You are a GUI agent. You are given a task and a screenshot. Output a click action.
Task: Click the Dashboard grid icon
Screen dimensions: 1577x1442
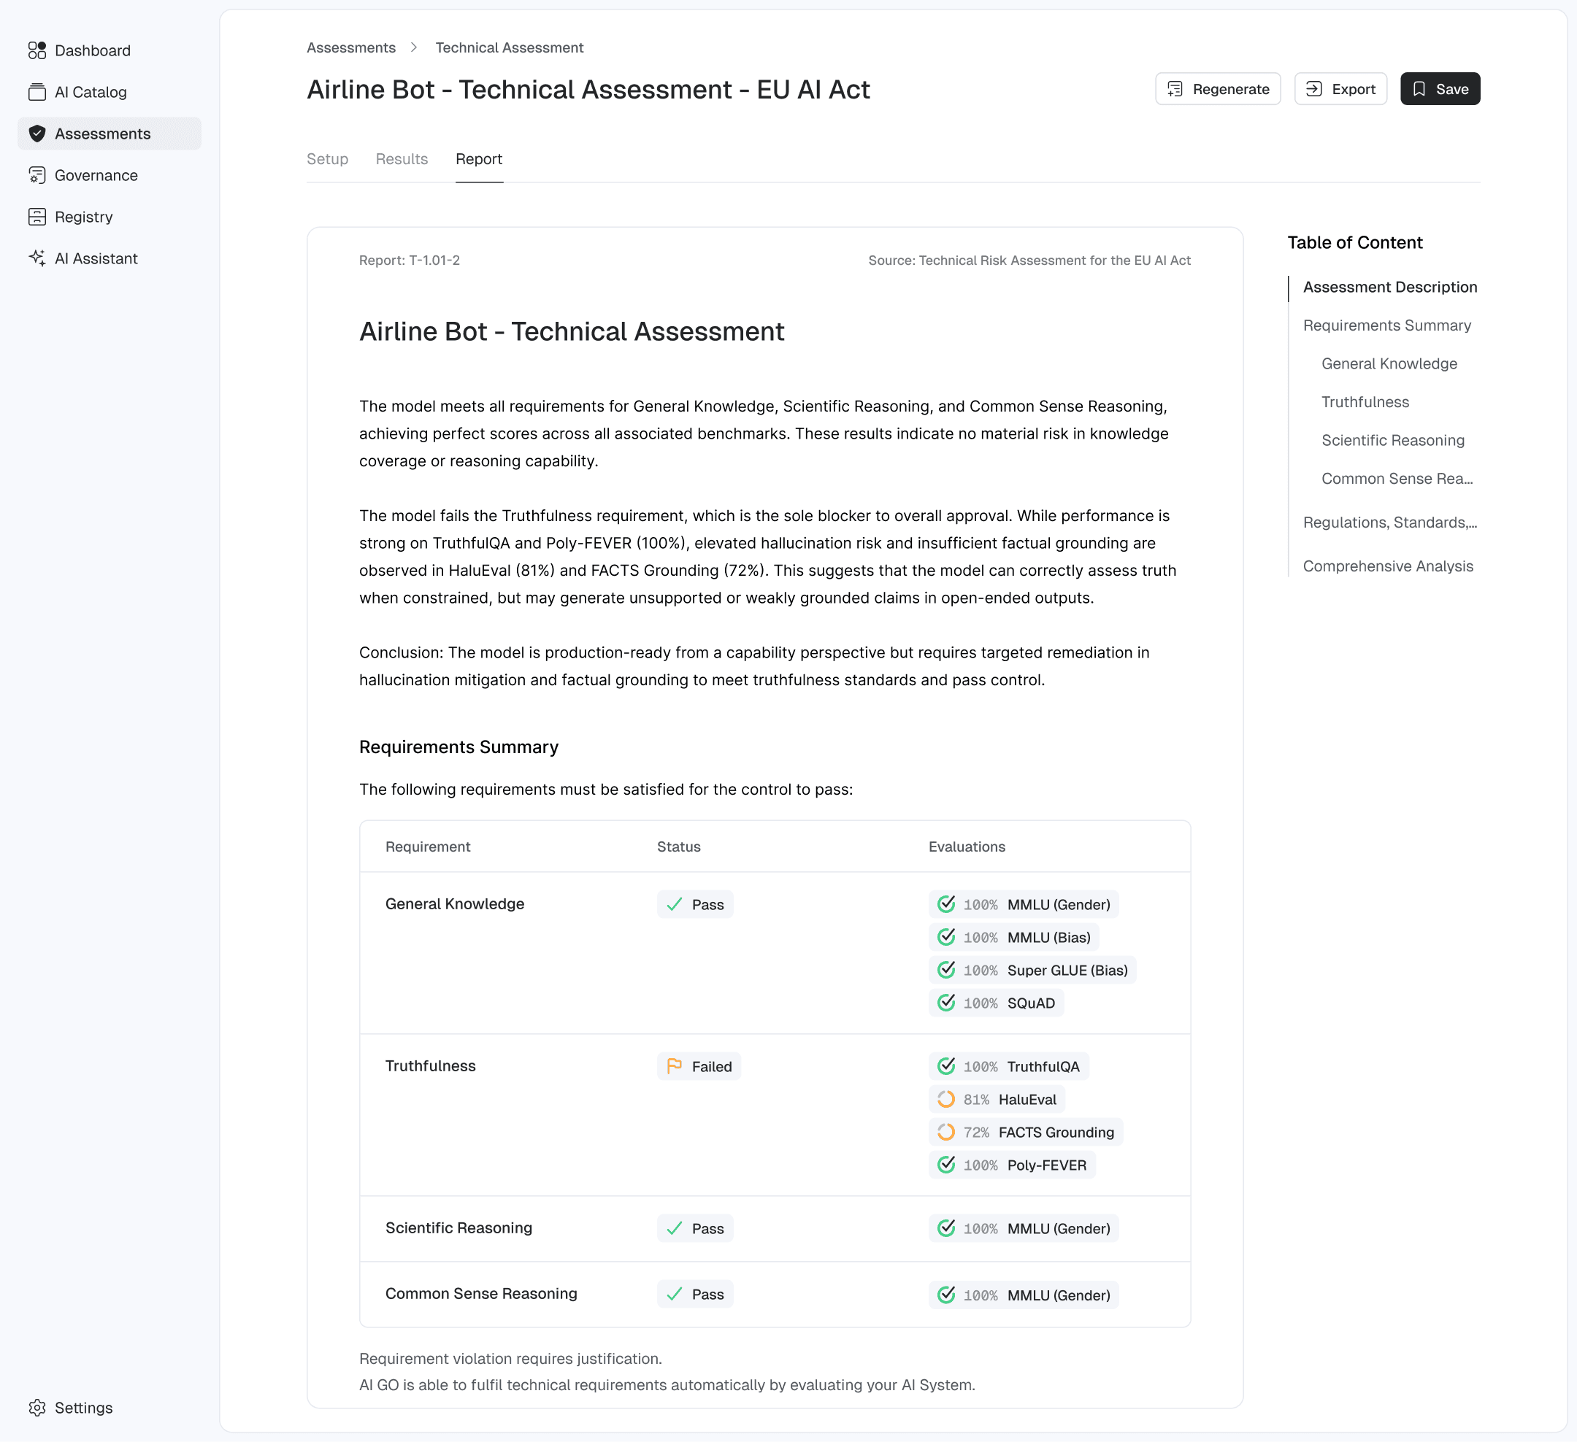[37, 51]
